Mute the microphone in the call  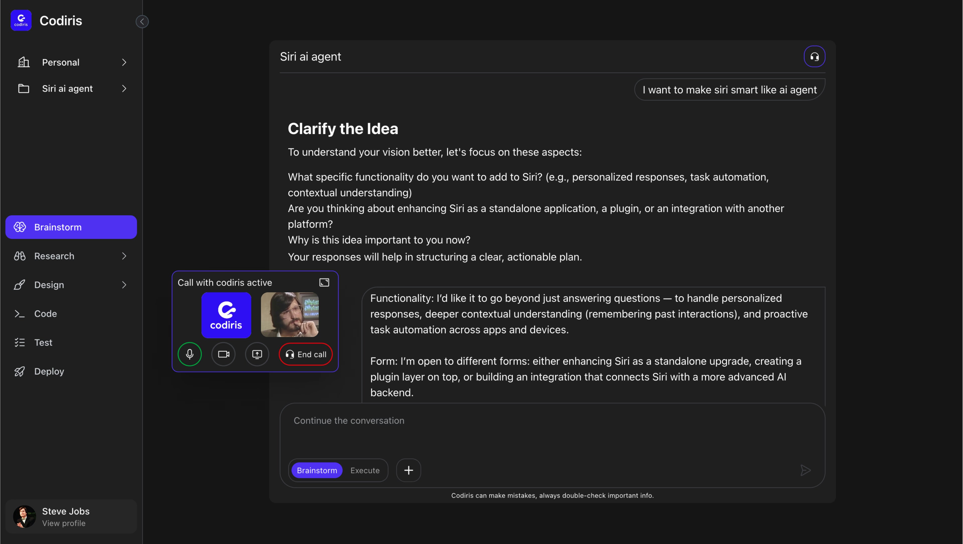190,354
